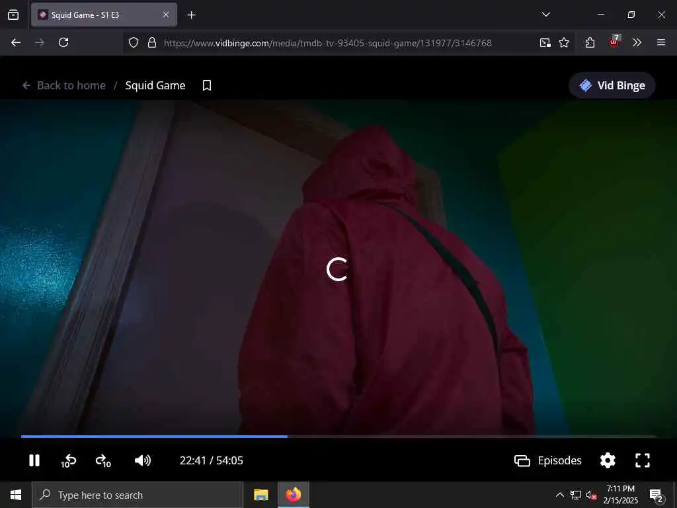Click the browser forward arrow

[x=40, y=42]
